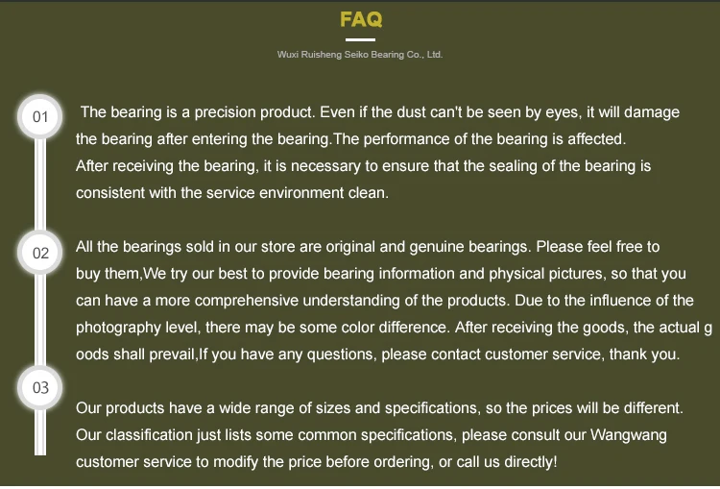Select the Wuxi Ruisheng Seiko Bearing Co. subtitle
Screen dimensions: 720x489
360,55
